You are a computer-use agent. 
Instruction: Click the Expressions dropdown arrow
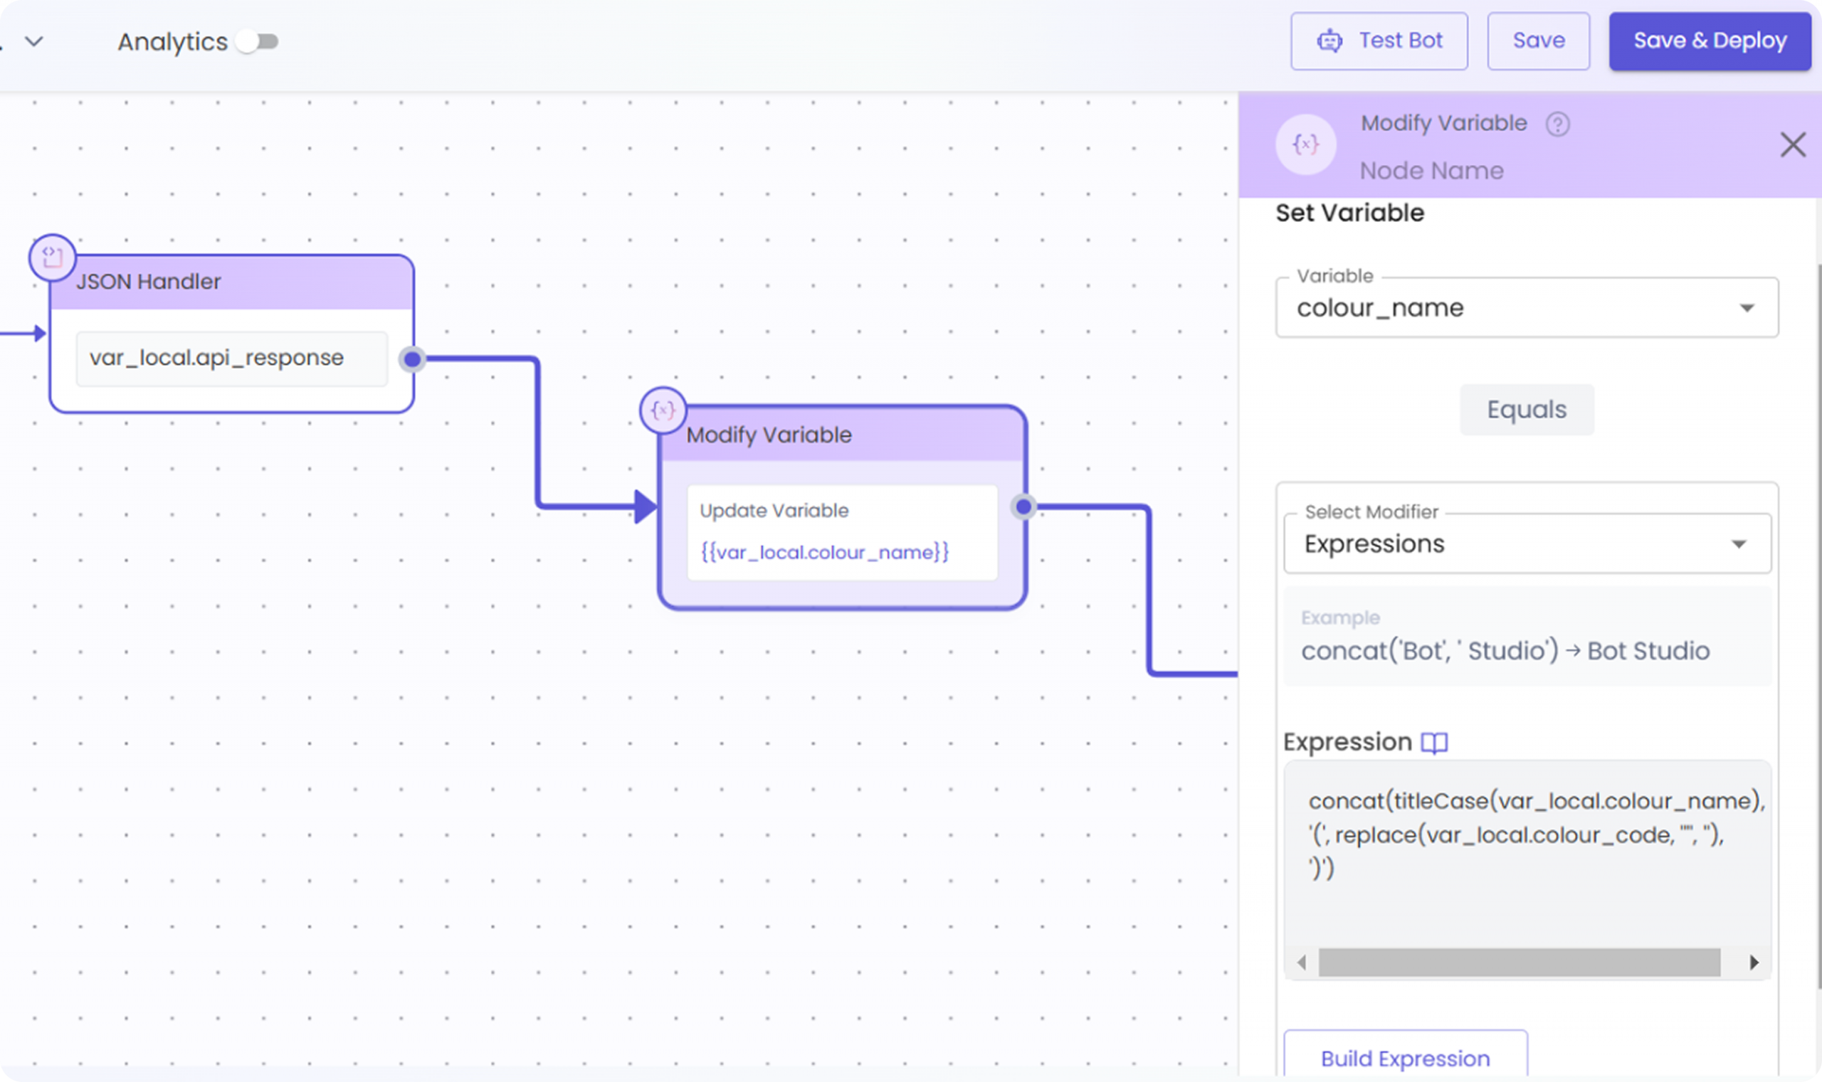1739,544
